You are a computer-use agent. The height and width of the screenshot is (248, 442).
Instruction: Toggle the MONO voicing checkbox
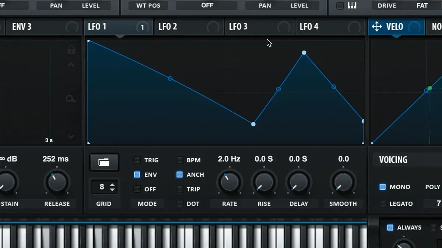point(382,187)
